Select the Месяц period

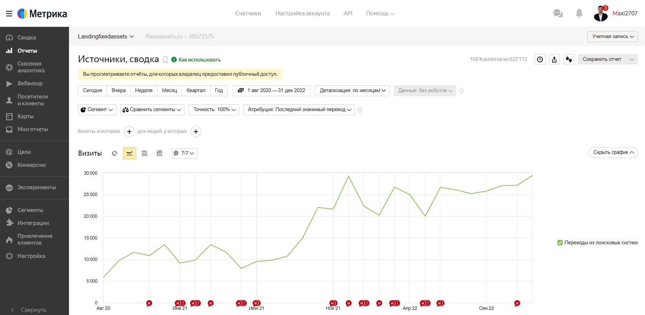click(170, 90)
